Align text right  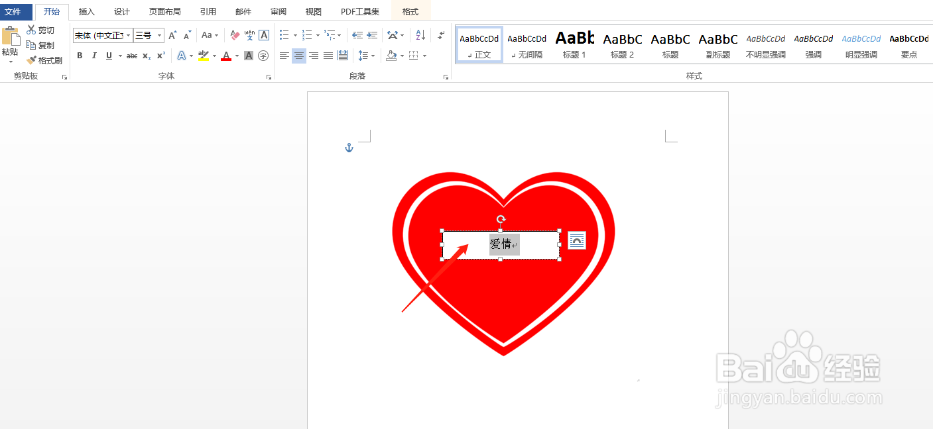tap(314, 56)
